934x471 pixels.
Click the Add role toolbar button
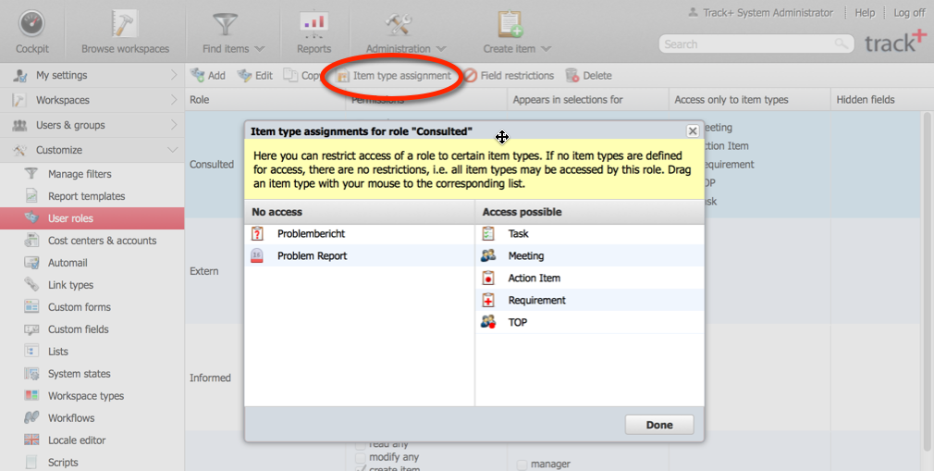(208, 76)
